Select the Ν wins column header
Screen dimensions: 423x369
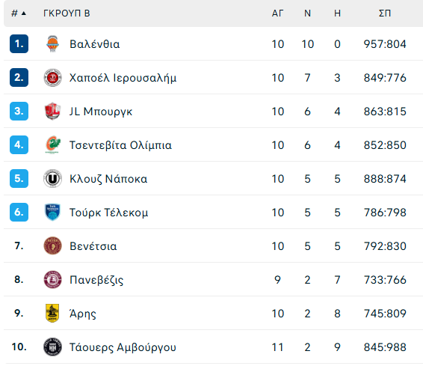(x=308, y=13)
